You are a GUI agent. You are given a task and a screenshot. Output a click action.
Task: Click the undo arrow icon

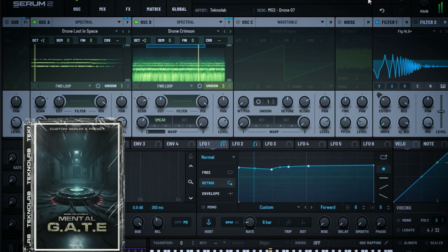[382, 11]
